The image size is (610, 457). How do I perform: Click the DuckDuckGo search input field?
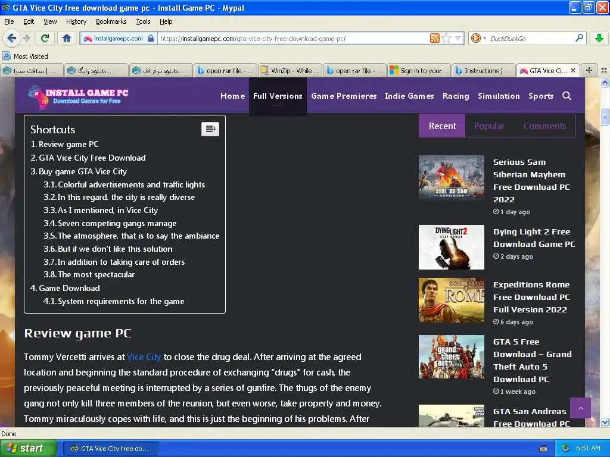pos(530,39)
